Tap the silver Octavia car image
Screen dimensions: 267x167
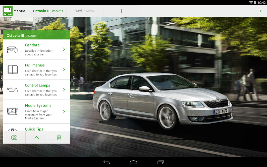163,101
